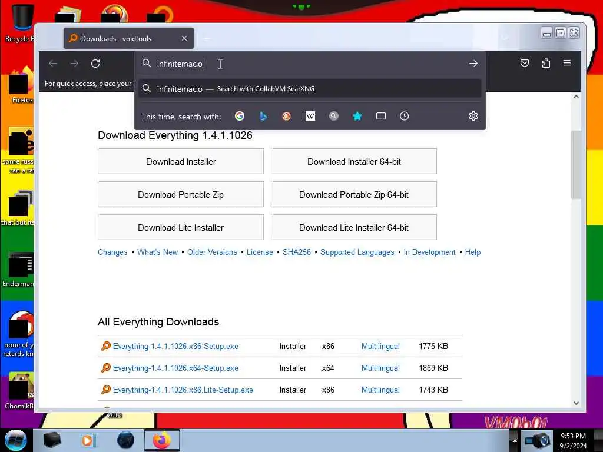The width and height of the screenshot is (603, 452).
Task: Click the camera icon in system tray
Action: (537, 440)
